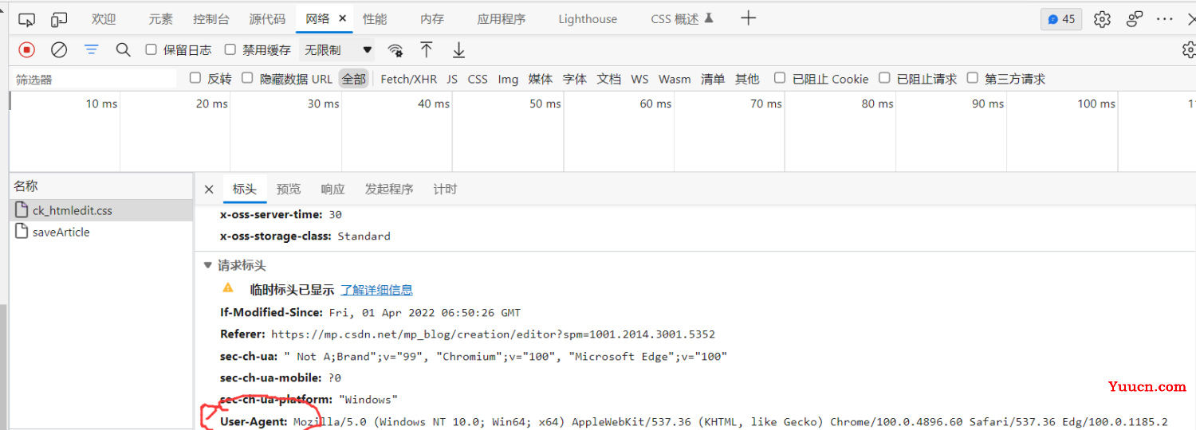Open network search magnifier
This screenshot has height=430, width=1196.
coord(123,49)
